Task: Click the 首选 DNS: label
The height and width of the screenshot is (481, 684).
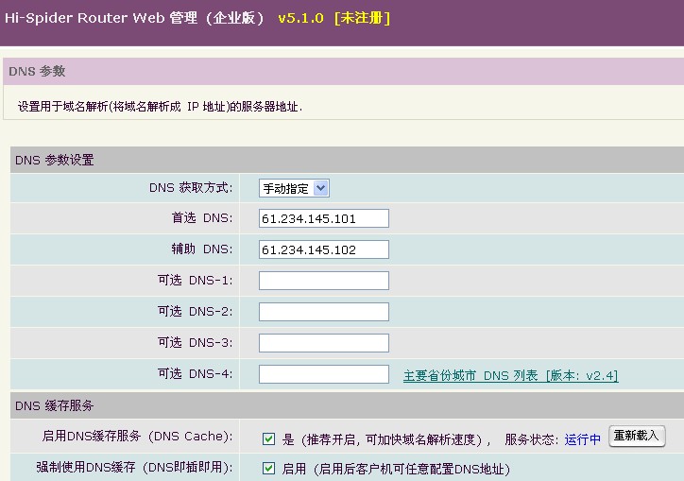Action: (202, 217)
